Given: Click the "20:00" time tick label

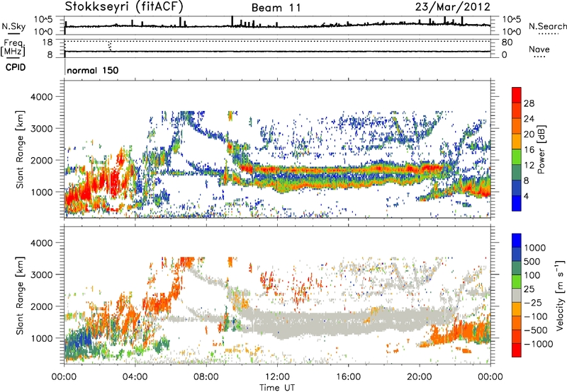Looking at the screenshot, I should 420,377.
